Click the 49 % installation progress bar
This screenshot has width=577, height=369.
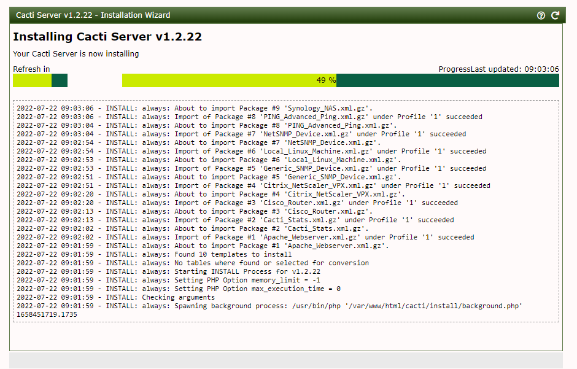pos(341,80)
